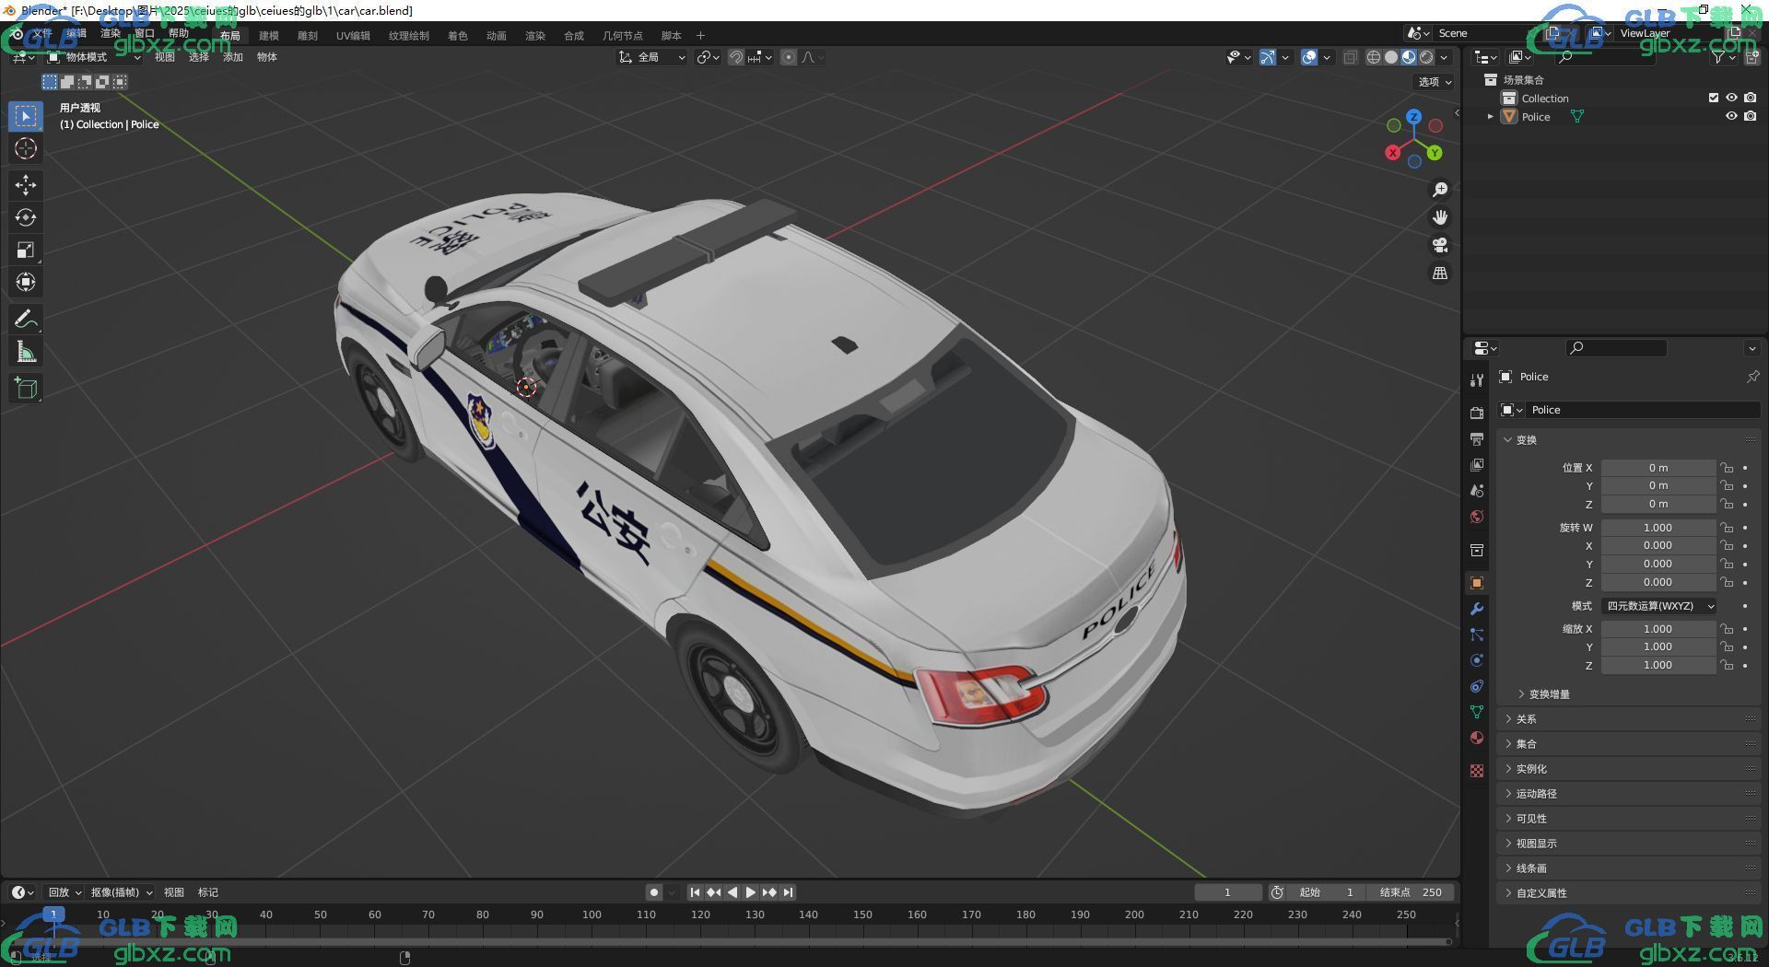Click the pan view hand icon
Image resolution: width=1769 pixels, height=967 pixels.
click(1440, 217)
